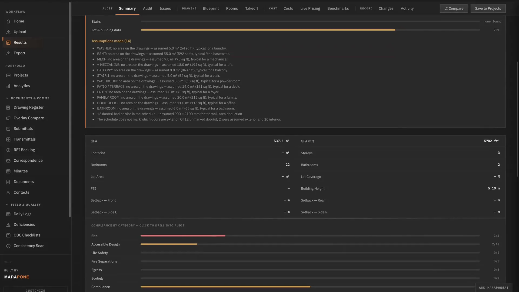
Task: Click the Deficiencies warning icon
Action: coord(8,225)
